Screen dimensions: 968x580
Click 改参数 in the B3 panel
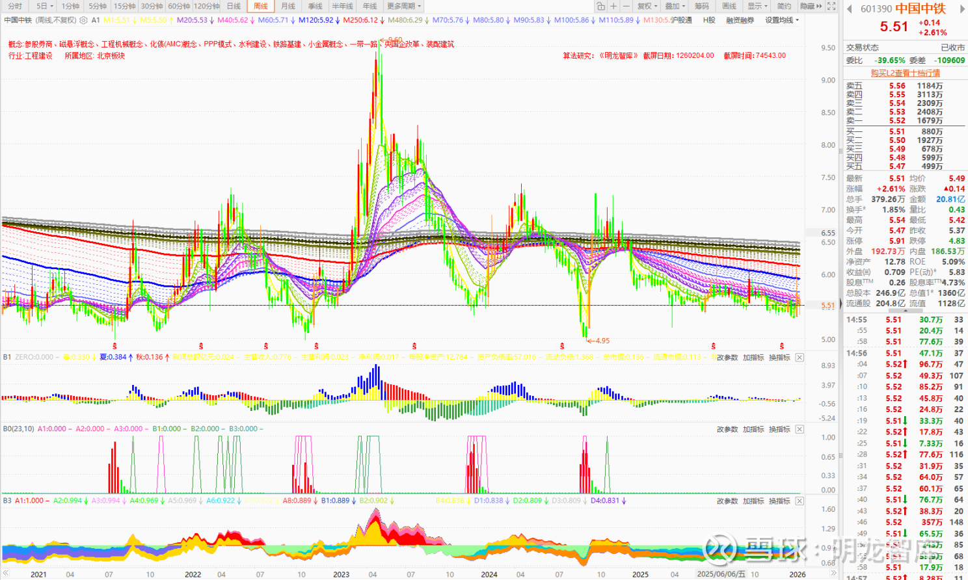727,501
